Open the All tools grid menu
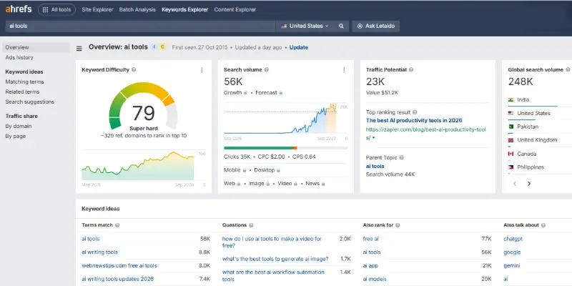Image resolution: width=572 pixels, height=286 pixels. (56, 10)
